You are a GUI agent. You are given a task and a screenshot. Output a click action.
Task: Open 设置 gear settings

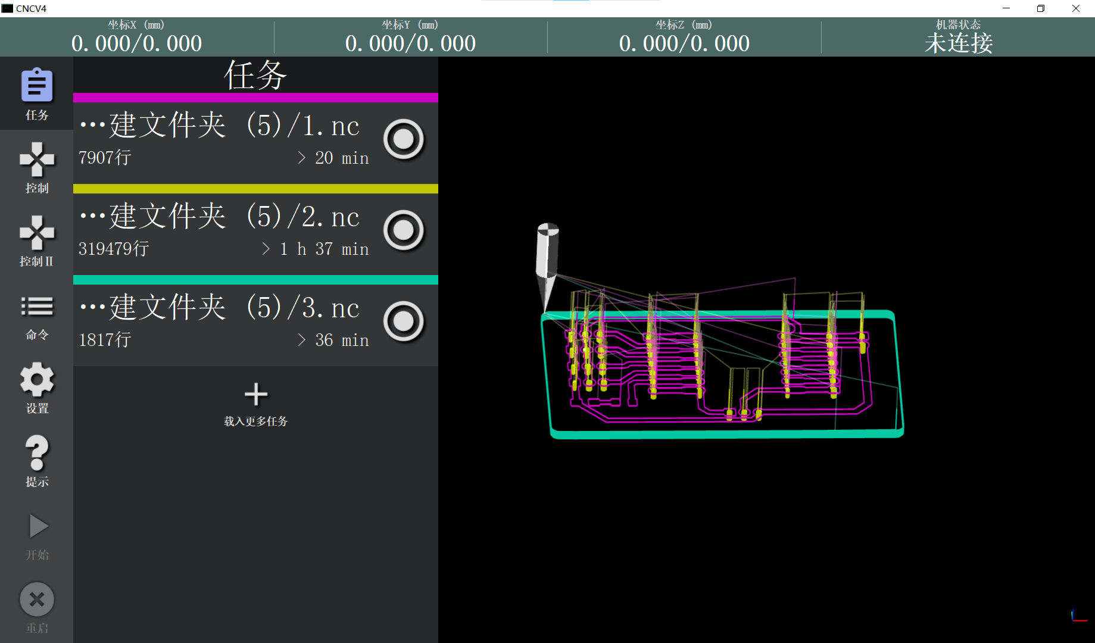(37, 379)
